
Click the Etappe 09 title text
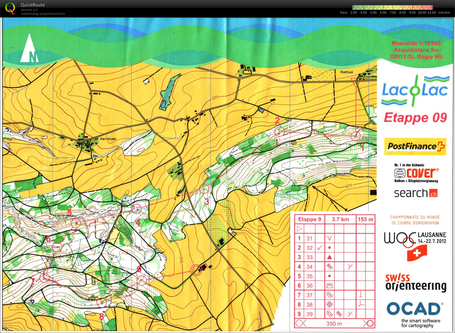pos(415,118)
